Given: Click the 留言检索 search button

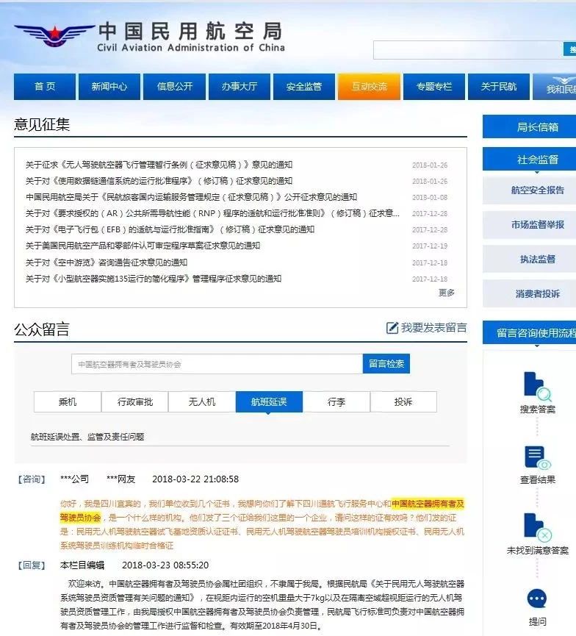Looking at the screenshot, I should pos(386,364).
